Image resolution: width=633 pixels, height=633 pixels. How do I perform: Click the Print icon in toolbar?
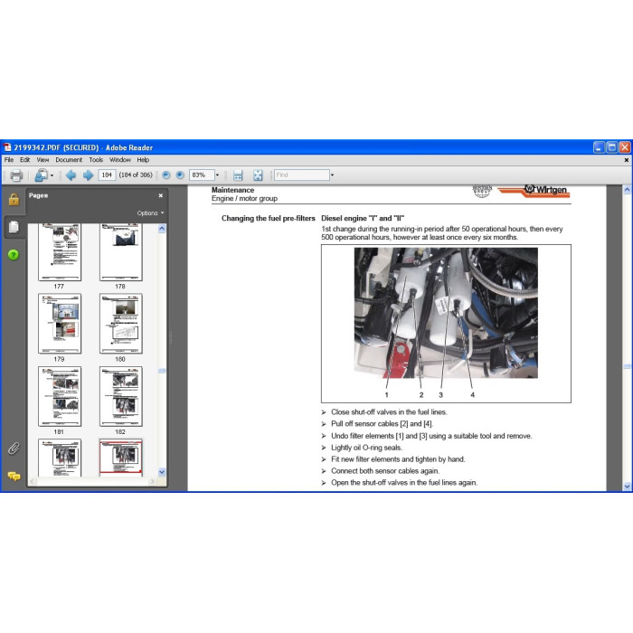(16, 175)
